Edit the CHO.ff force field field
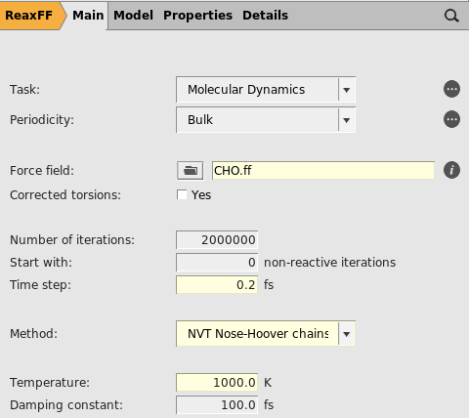Image resolution: width=469 pixels, height=418 pixels. click(323, 170)
